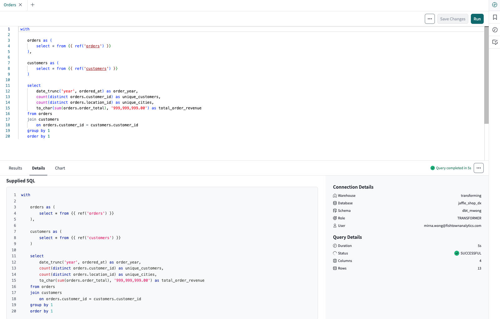
Task: Open the AI chat assistant icon
Action: click(x=495, y=42)
